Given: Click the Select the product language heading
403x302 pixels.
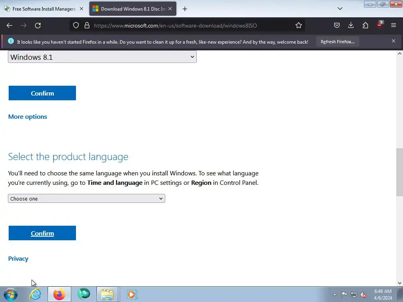Looking at the screenshot, I should click(x=68, y=157).
